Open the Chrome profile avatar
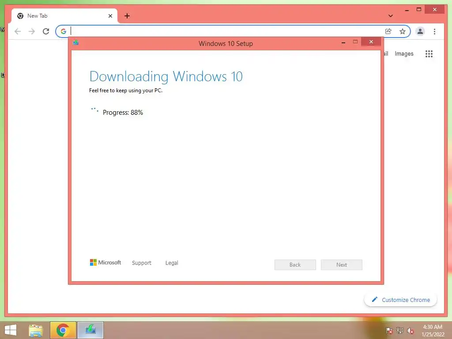Screen dimensions: 452x339 point(420,31)
